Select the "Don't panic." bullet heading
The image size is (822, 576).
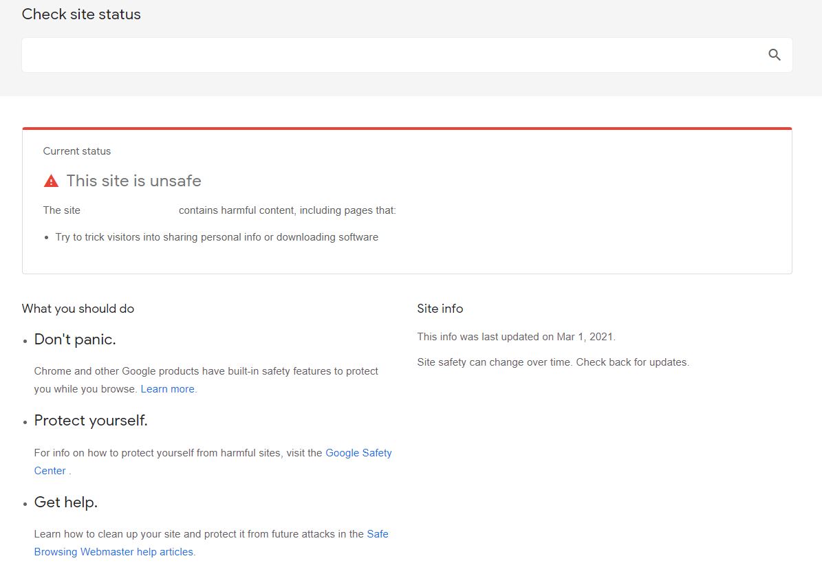(75, 340)
